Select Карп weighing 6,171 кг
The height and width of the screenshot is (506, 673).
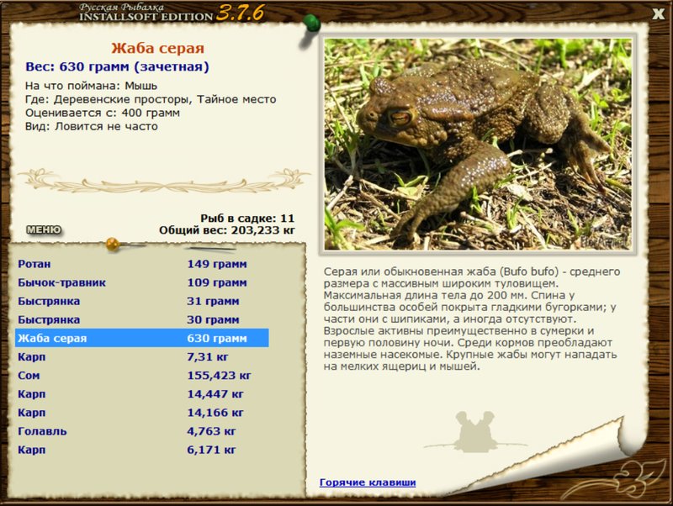click(x=141, y=450)
